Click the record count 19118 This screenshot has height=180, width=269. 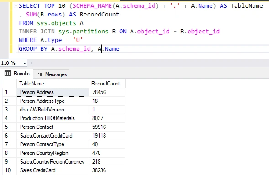[x=107, y=136]
